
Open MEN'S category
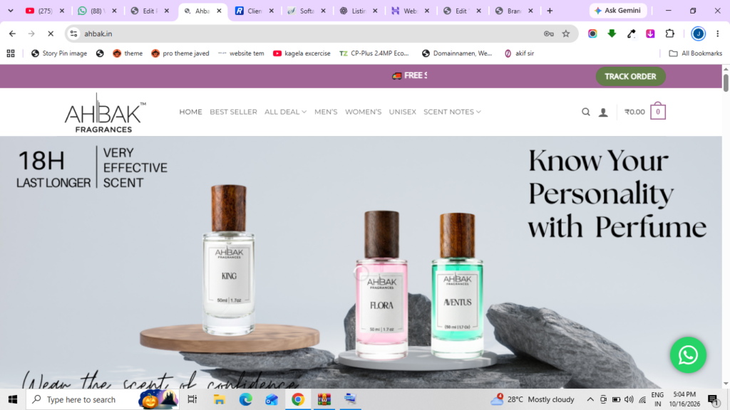(x=326, y=112)
